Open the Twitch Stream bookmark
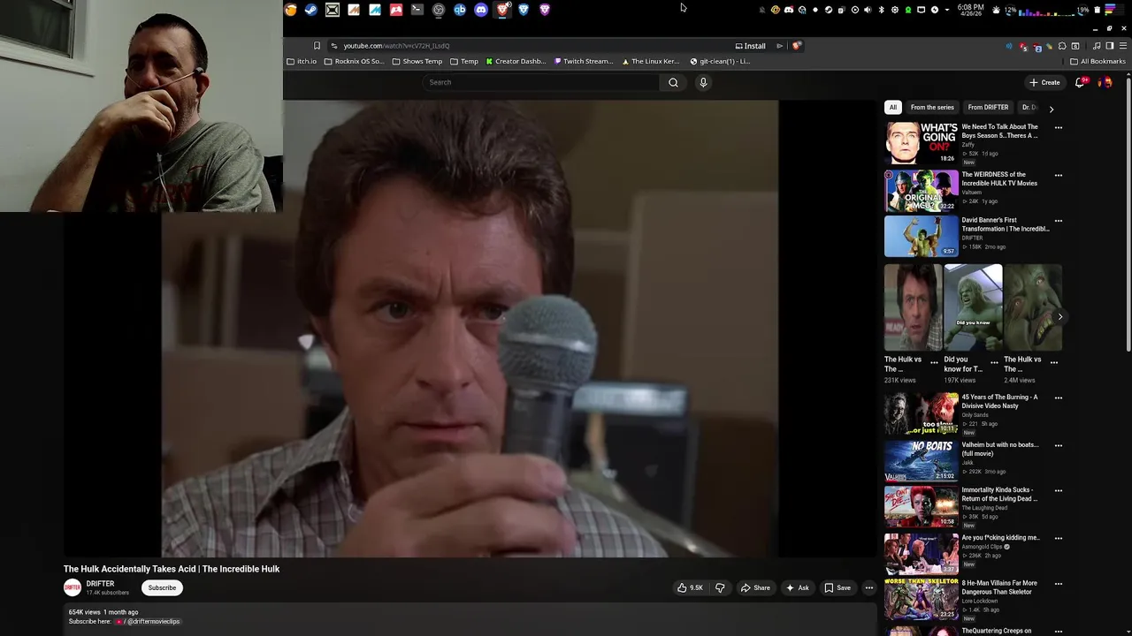The height and width of the screenshot is (636, 1132). (584, 61)
